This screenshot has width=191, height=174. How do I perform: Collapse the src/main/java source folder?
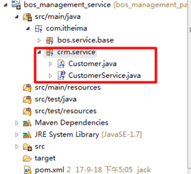pos(17,17)
